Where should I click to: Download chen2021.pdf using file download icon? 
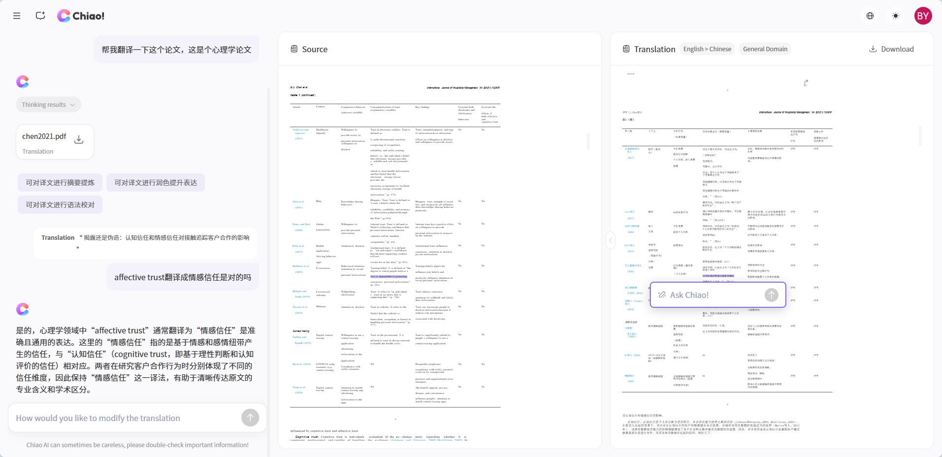tap(79, 140)
